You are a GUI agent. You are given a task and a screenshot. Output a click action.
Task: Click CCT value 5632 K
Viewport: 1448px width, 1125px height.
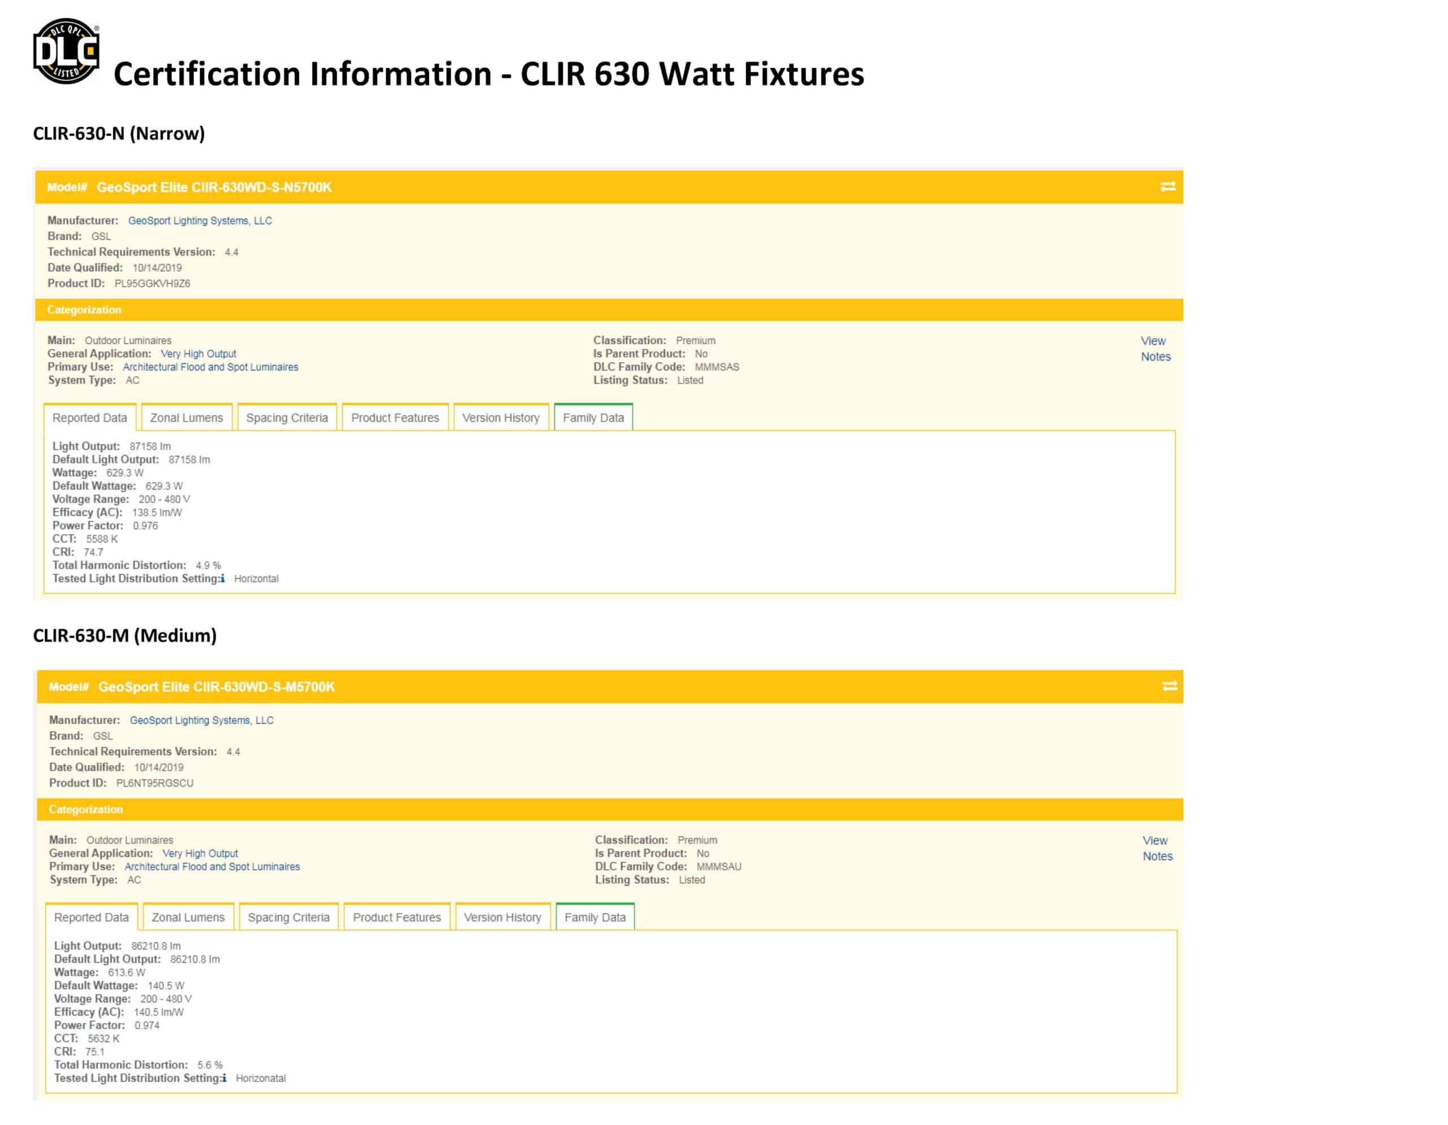(104, 1039)
